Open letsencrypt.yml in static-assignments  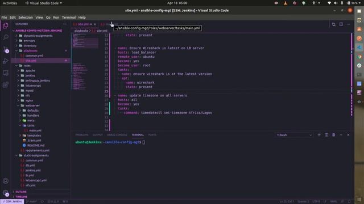[40, 180]
